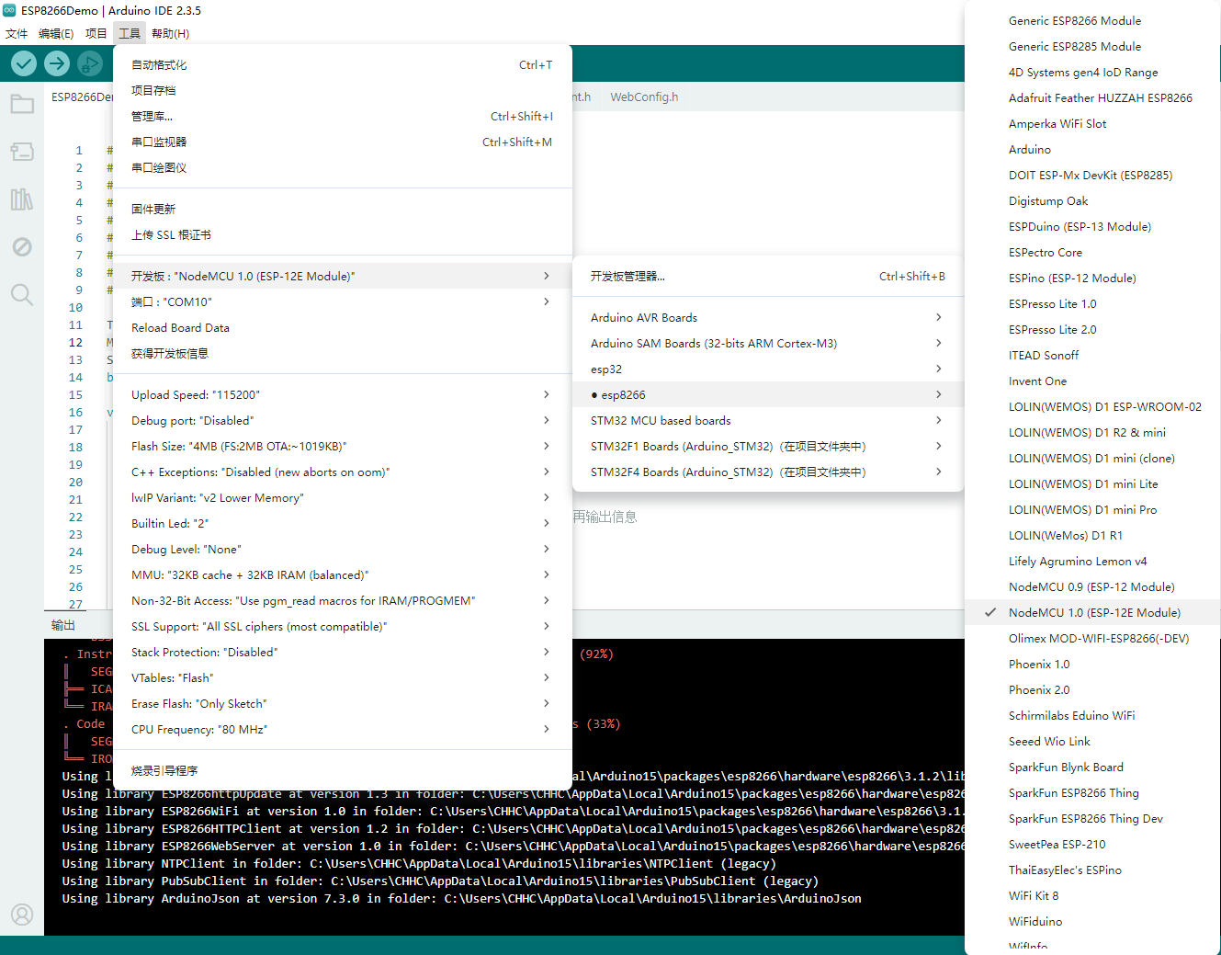
Task: Expand Flash Size 4MB options
Action: coord(342,446)
